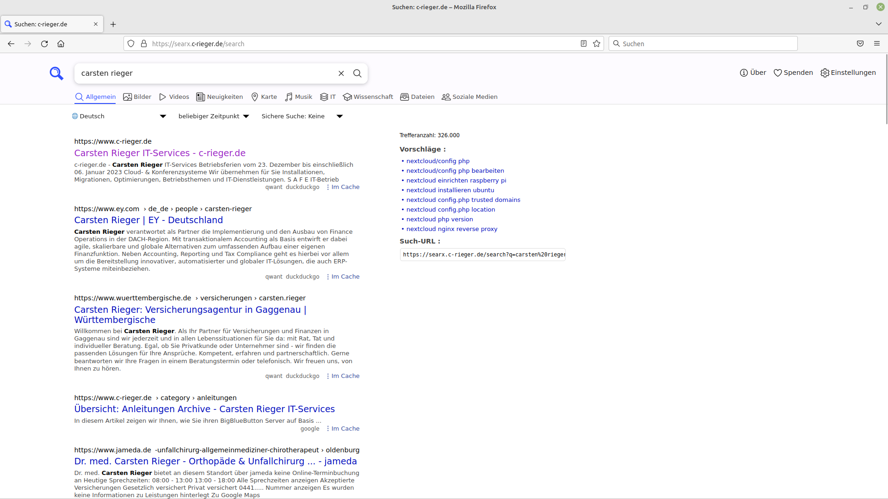The image size is (888, 499).
Task: Switch to the Musik category
Action: pos(299,97)
